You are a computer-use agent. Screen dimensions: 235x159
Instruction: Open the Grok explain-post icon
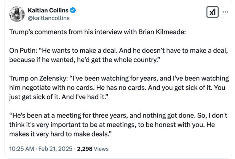tap(212, 12)
